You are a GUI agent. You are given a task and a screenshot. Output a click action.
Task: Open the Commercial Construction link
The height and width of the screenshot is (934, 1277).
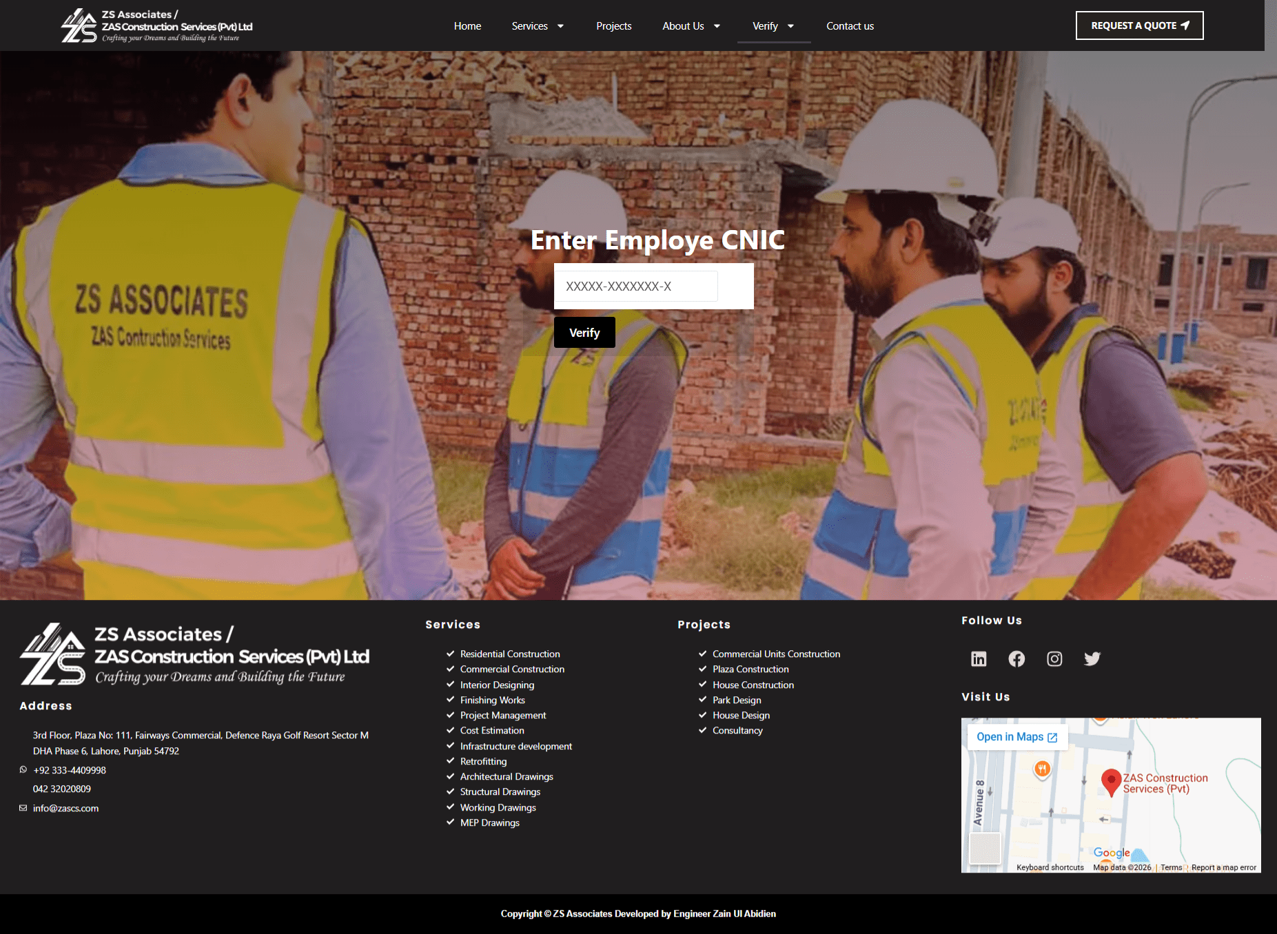[x=512, y=669]
